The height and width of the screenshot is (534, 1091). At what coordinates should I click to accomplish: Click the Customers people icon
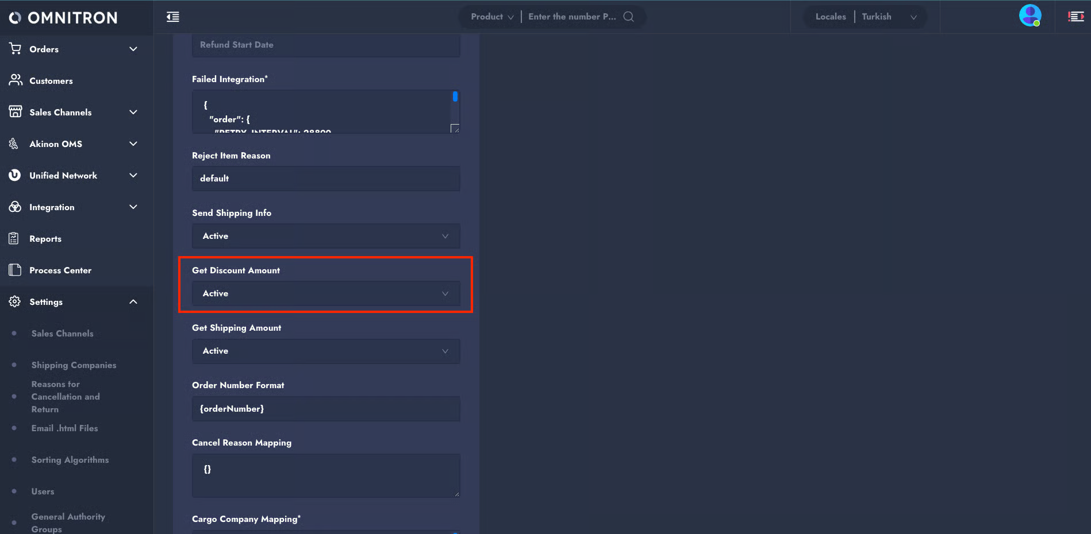pos(16,80)
